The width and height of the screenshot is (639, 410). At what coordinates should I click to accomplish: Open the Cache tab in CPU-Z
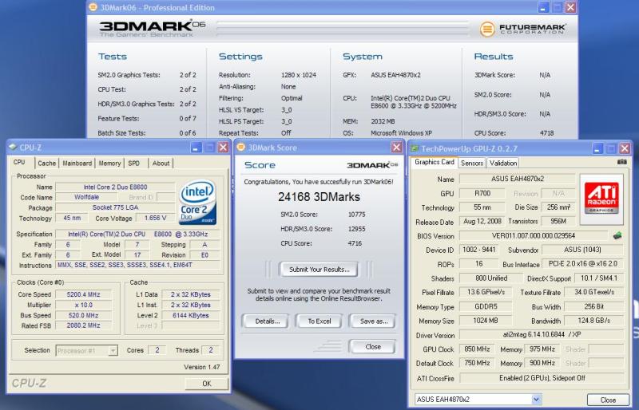click(x=46, y=164)
